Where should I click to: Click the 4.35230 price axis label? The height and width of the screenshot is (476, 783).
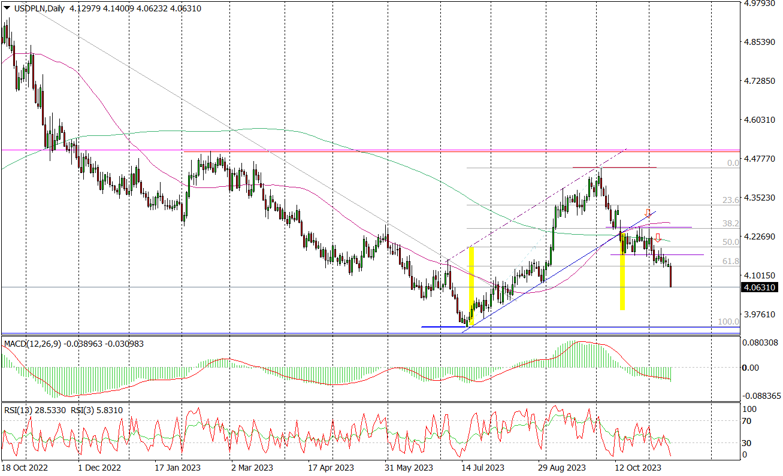pyautogui.click(x=759, y=198)
